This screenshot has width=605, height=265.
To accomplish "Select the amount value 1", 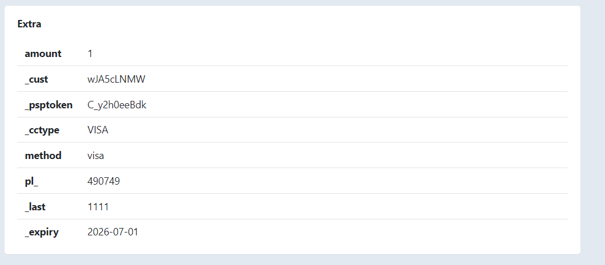I will [90, 54].
